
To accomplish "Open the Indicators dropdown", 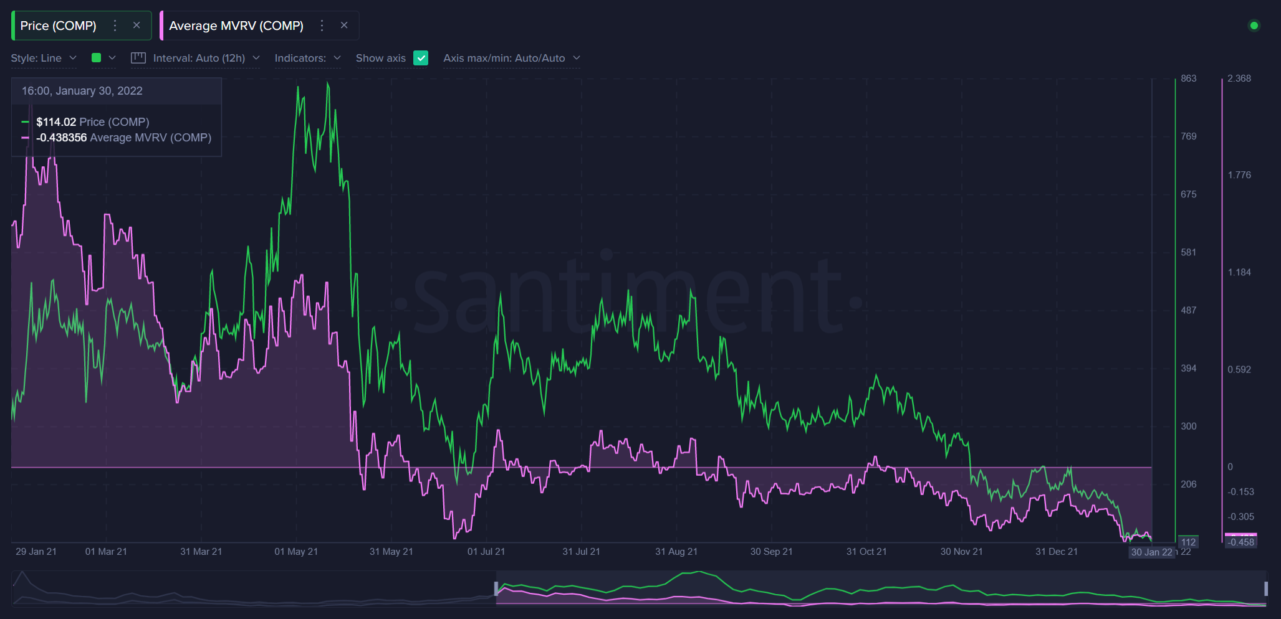I will click(x=308, y=58).
